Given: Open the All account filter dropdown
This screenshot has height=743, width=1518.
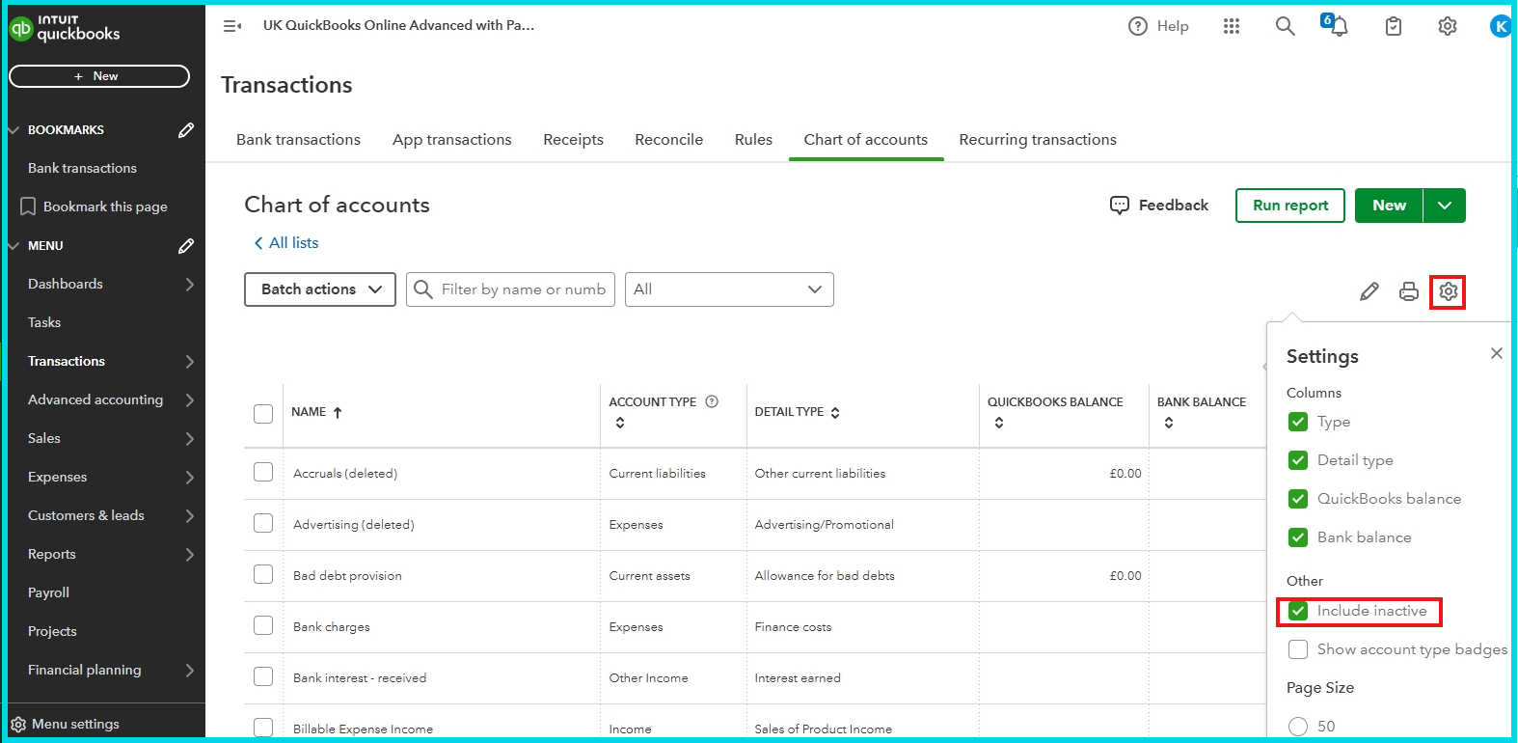Looking at the screenshot, I should click(729, 289).
